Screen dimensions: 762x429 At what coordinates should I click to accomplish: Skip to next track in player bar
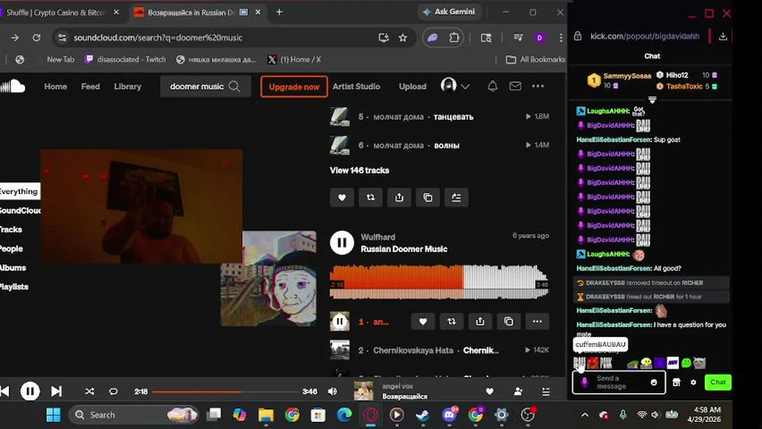tap(56, 391)
